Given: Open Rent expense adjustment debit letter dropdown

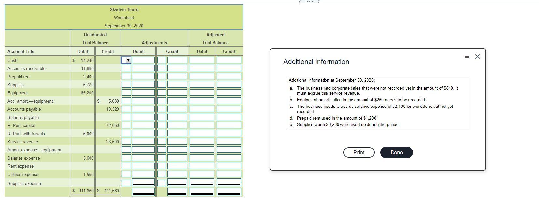Looking at the screenshot, I should tap(126, 166).
